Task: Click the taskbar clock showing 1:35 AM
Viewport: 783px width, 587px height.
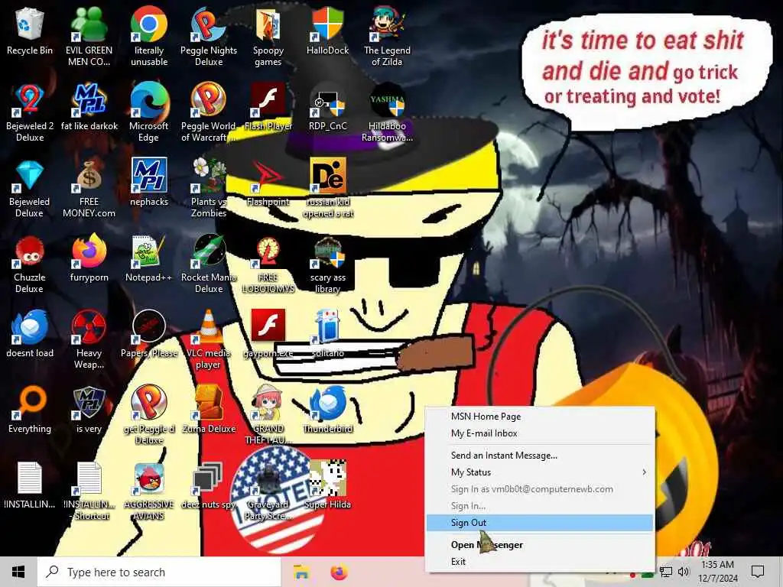Action: tap(717, 572)
